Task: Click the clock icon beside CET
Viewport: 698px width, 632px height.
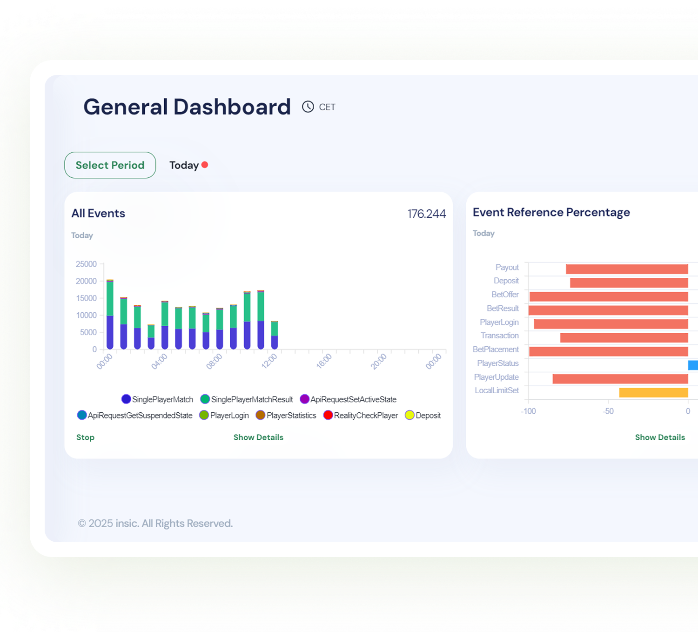Action: click(308, 107)
